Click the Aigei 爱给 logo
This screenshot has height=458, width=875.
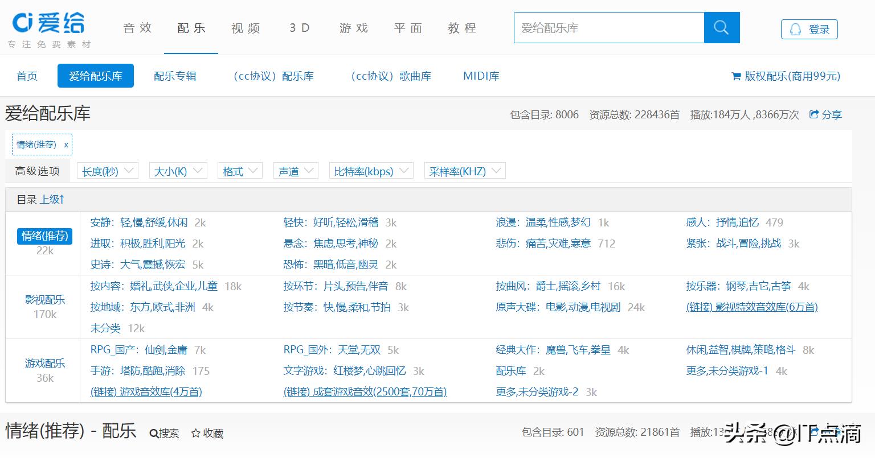pos(48,24)
